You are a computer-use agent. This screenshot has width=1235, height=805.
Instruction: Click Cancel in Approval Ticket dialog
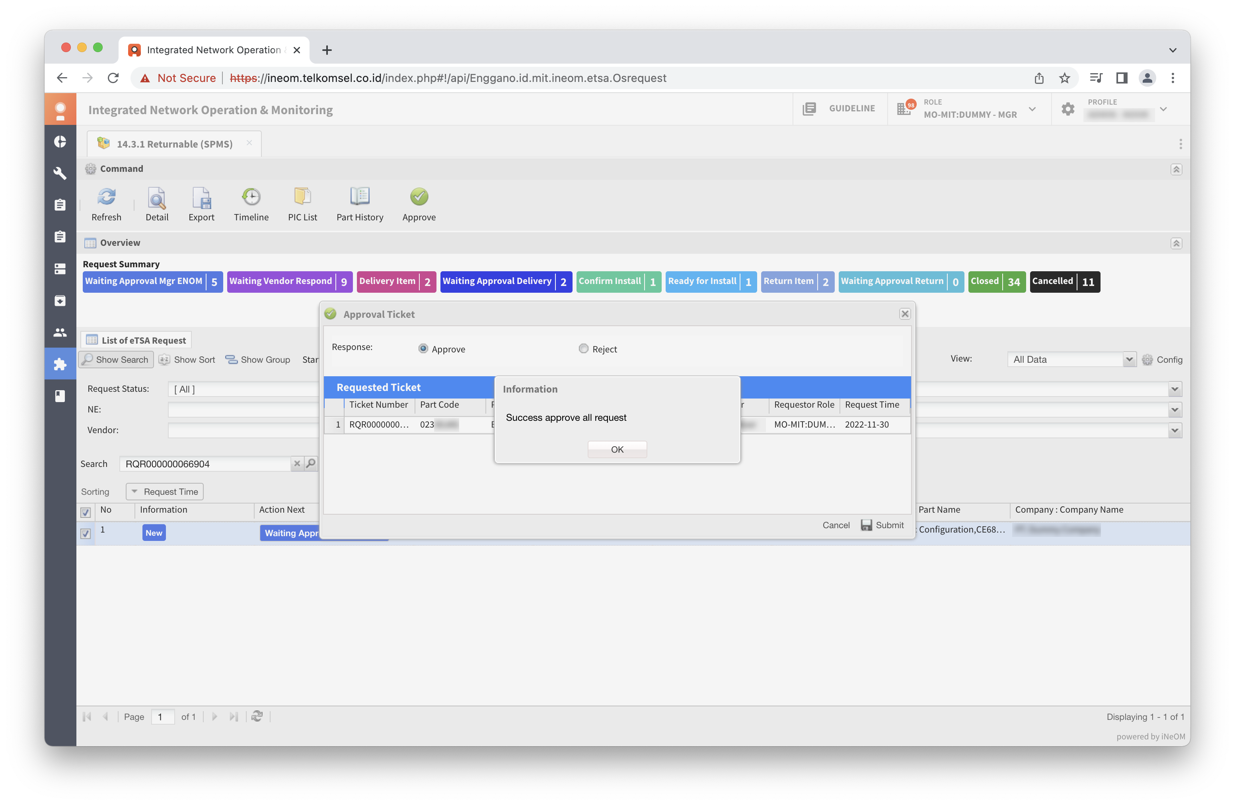coord(836,525)
